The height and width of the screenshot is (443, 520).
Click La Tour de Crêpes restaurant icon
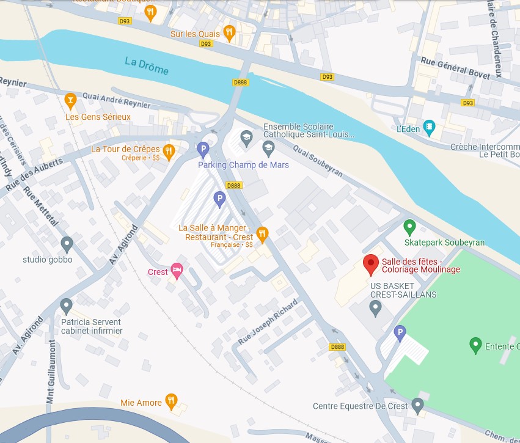click(169, 153)
